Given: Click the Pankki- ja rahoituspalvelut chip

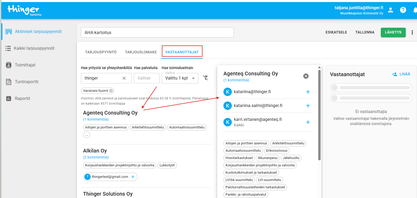Looking at the screenshot, I should point(246,195).
